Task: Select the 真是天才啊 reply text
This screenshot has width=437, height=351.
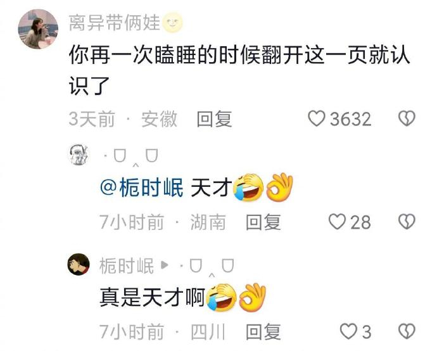Action: click(153, 297)
